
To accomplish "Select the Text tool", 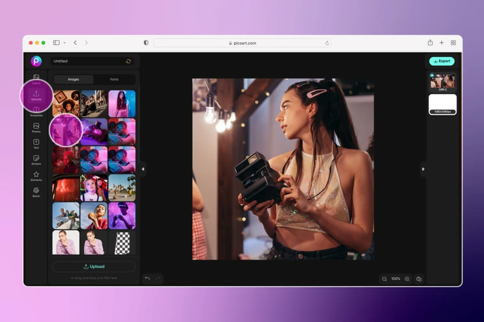I will coord(36,144).
